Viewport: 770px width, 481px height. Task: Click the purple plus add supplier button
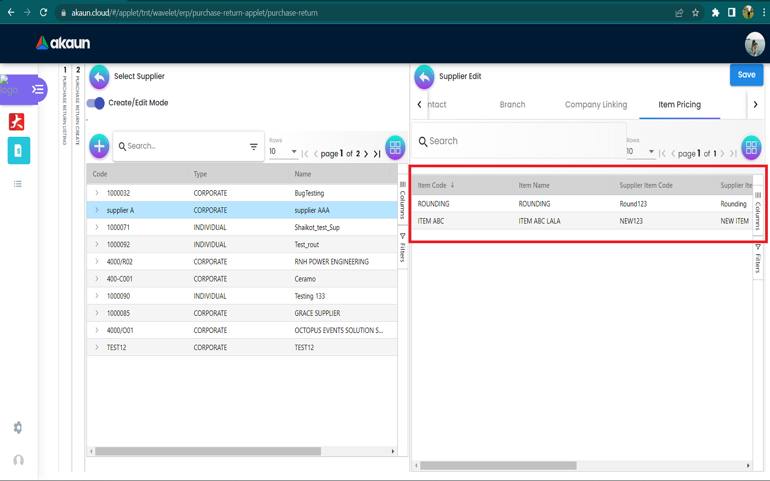coord(99,146)
